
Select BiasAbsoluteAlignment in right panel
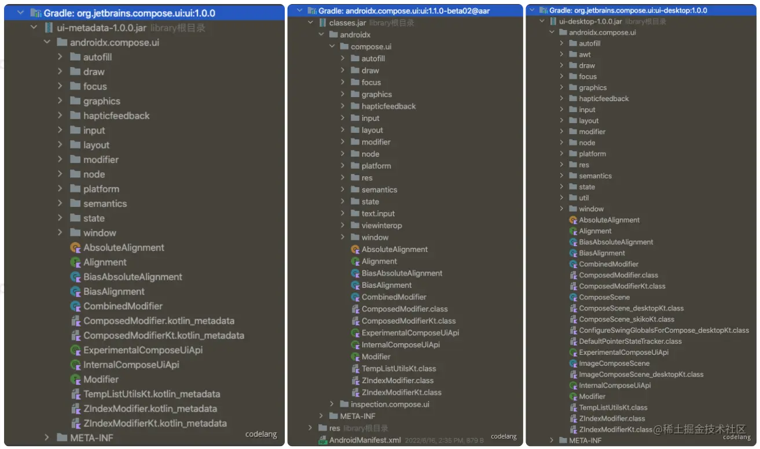(x=616, y=242)
